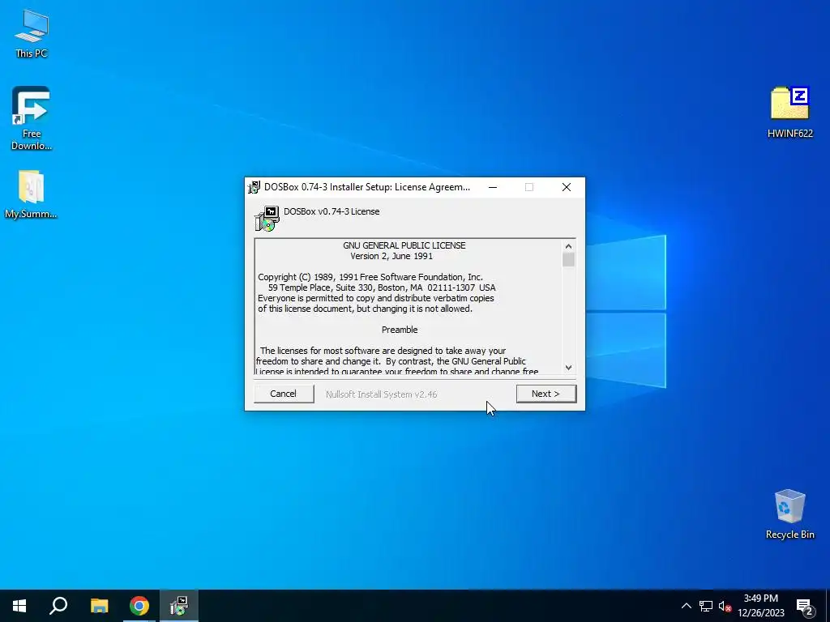Show hidden system tray icons
The image size is (830, 622).
686,606
